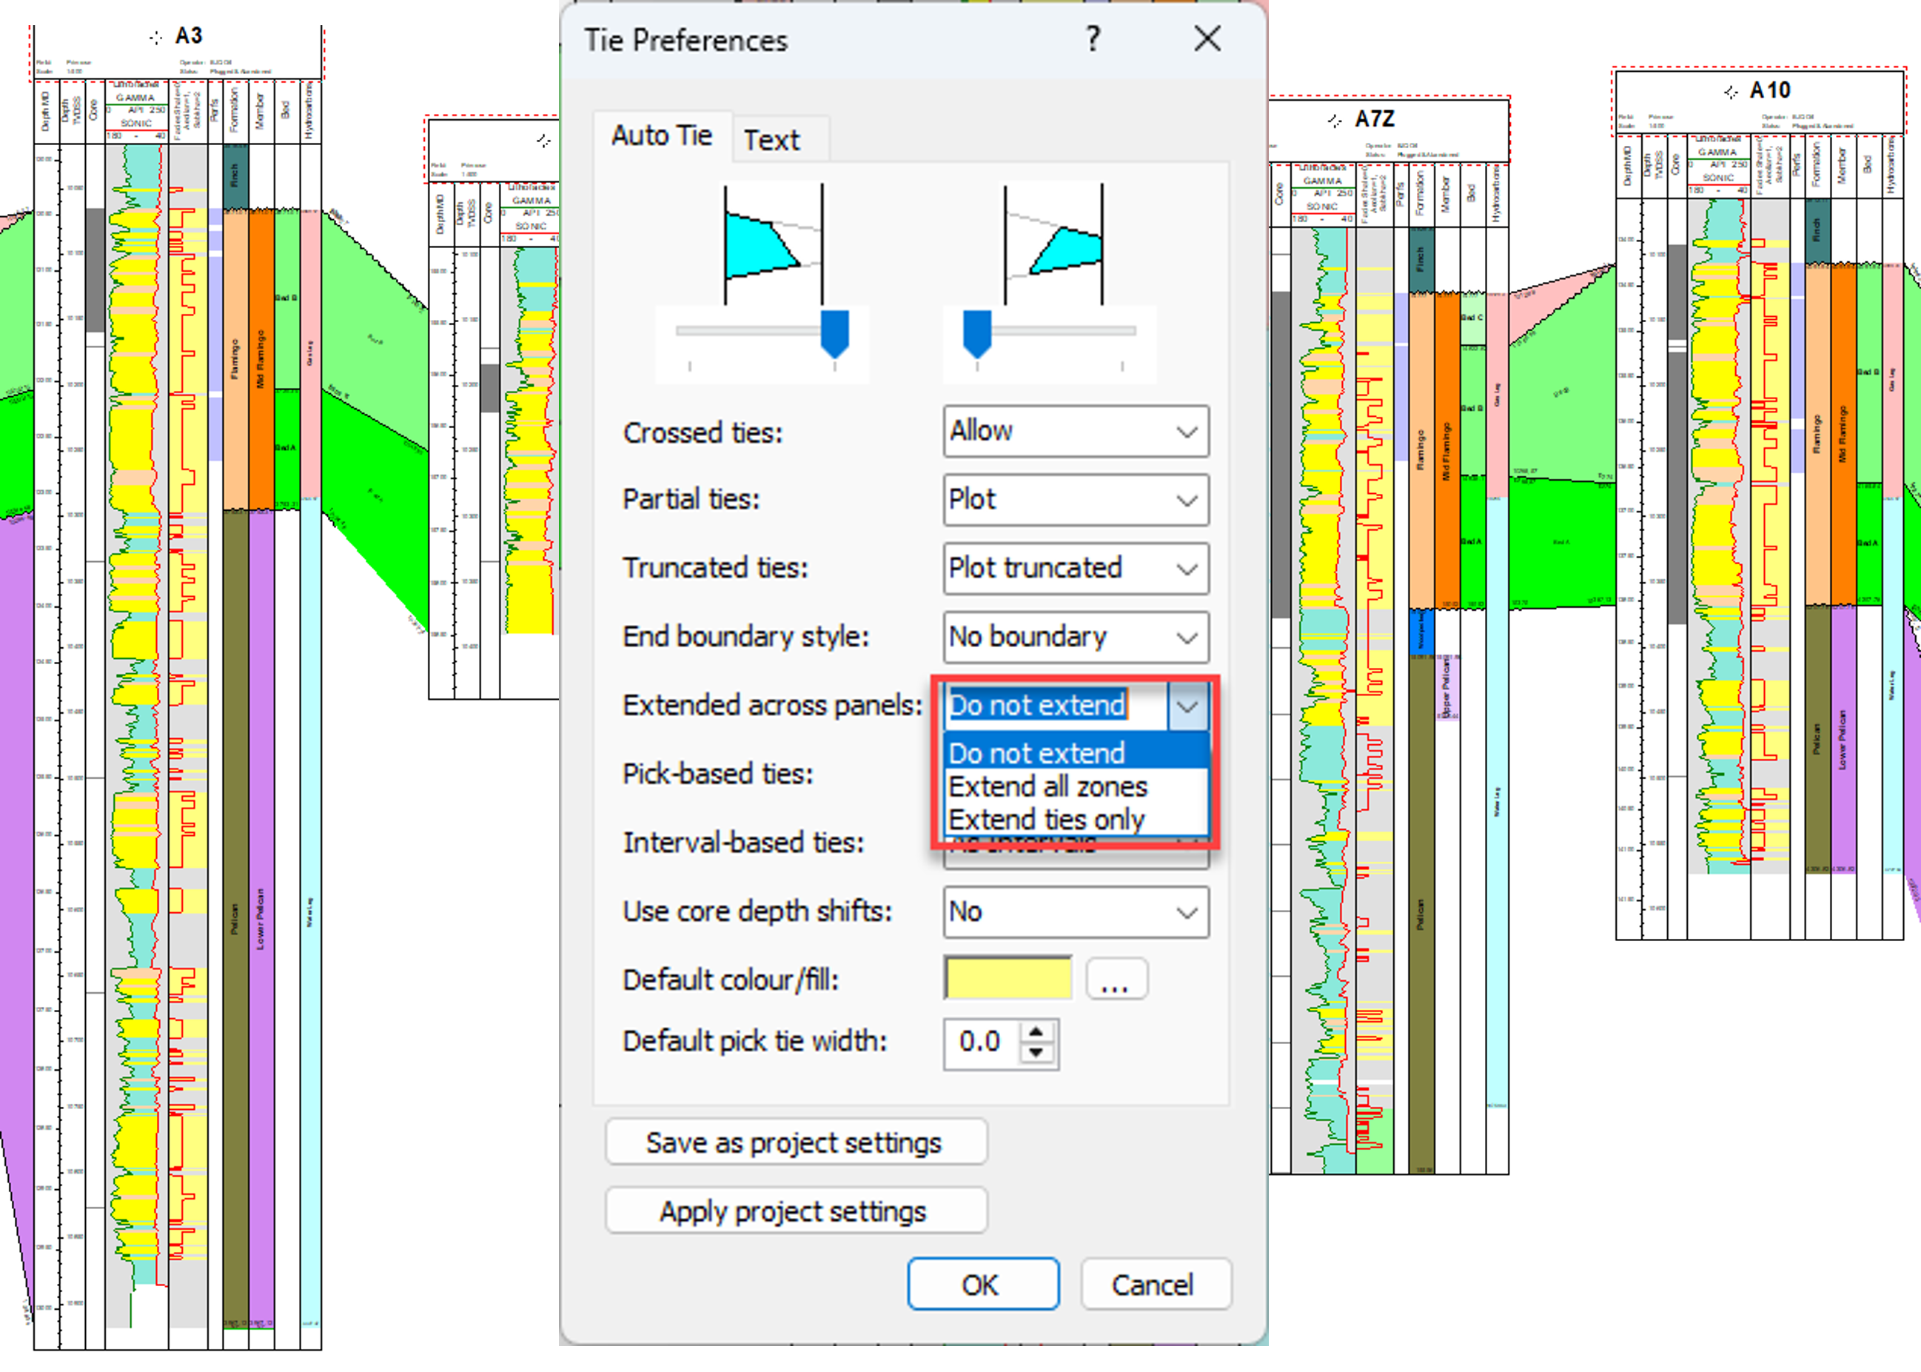Choose Extend ties only option
1921x1372 pixels.
point(1046,820)
